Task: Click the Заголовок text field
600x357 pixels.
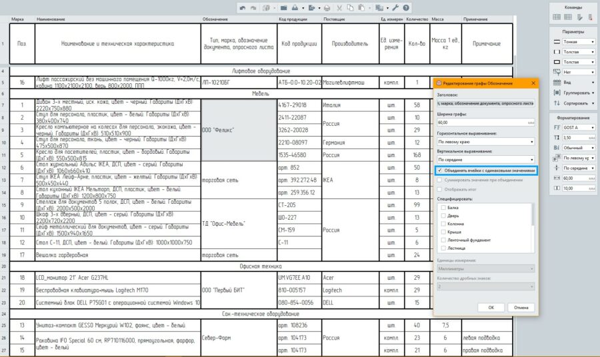Action: coord(485,103)
